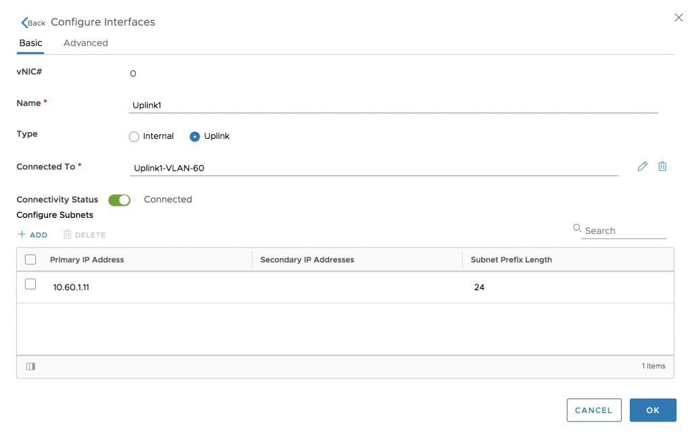The width and height of the screenshot is (692, 435).
Task: Open the Advanced tab
Action: [x=86, y=43]
